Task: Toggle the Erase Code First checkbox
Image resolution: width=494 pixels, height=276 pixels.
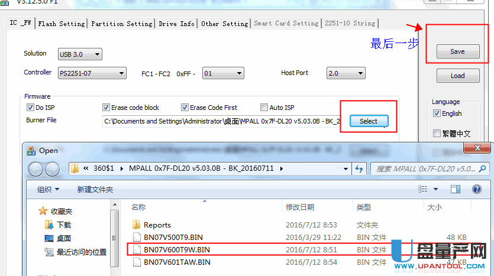Action: [x=185, y=108]
